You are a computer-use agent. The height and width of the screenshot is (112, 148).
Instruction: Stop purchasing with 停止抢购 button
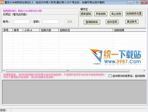click(x=116, y=14)
